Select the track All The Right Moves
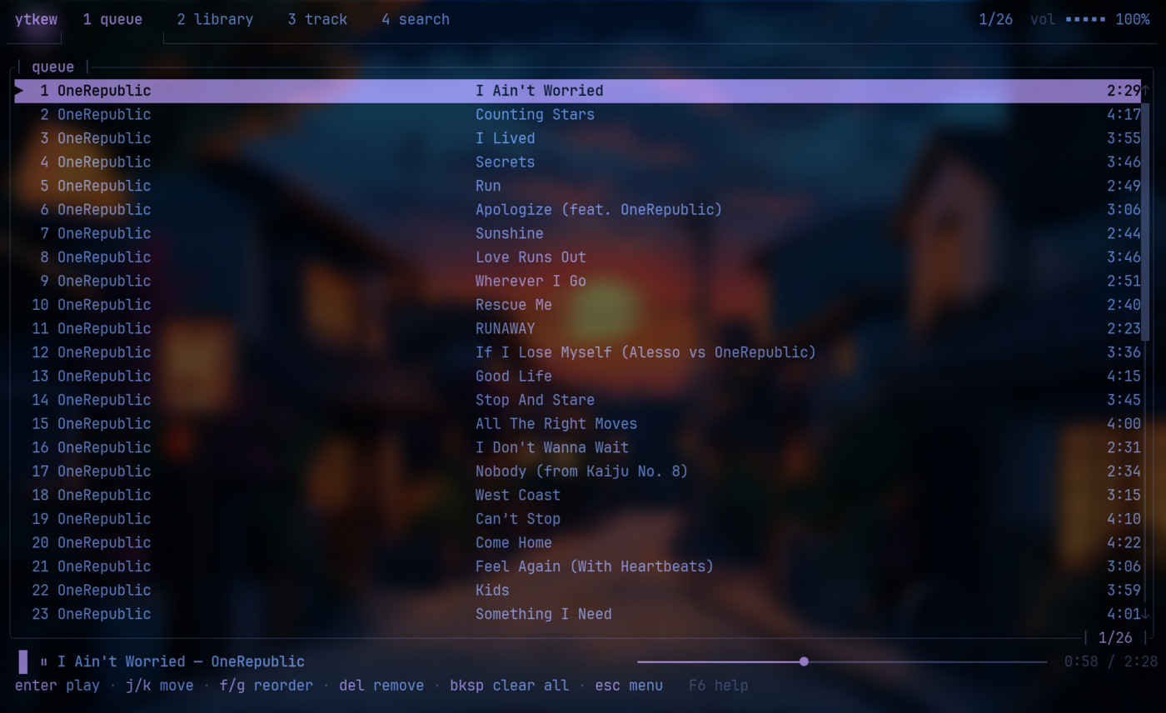Image resolution: width=1166 pixels, height=713 pixels. (577, 423)
